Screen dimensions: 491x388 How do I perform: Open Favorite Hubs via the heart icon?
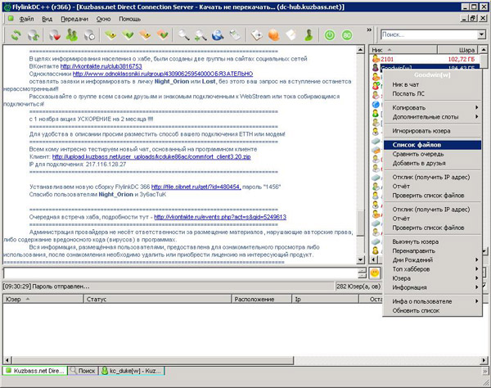tap(55, 35)
